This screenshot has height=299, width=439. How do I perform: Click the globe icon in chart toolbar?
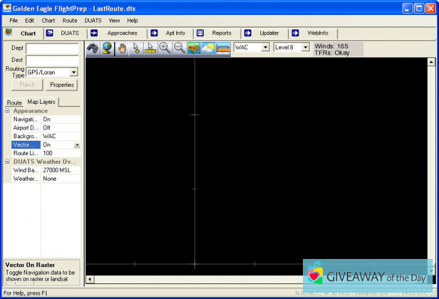click(107, 48)
